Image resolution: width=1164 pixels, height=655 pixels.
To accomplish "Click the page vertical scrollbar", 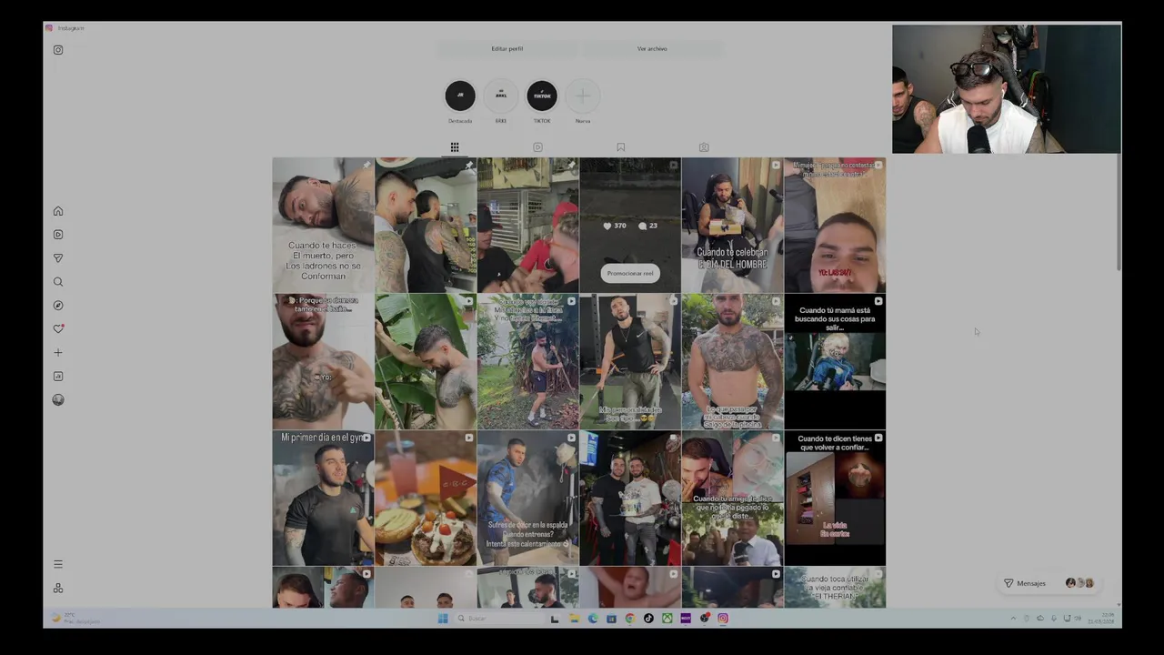I will pyautogui.click(x=1118, y=212).
